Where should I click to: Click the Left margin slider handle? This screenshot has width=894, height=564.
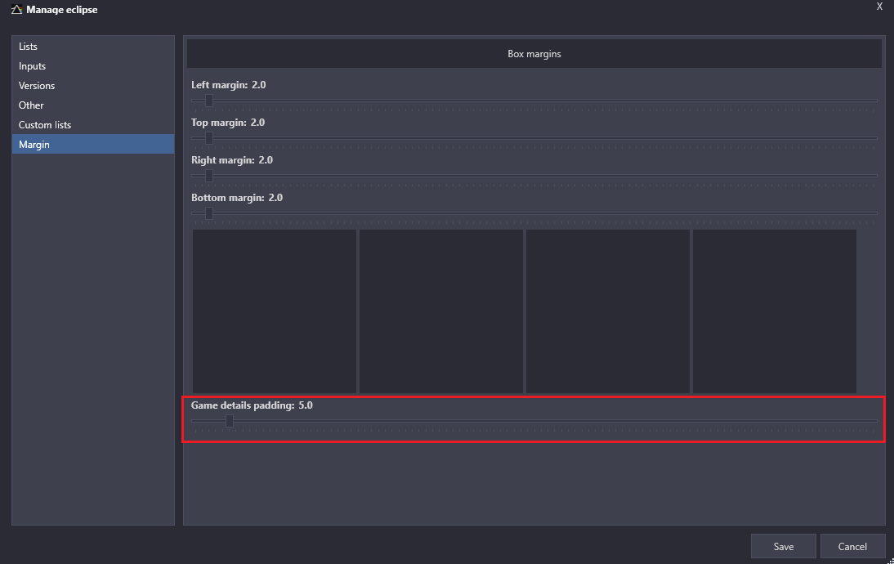209,101
